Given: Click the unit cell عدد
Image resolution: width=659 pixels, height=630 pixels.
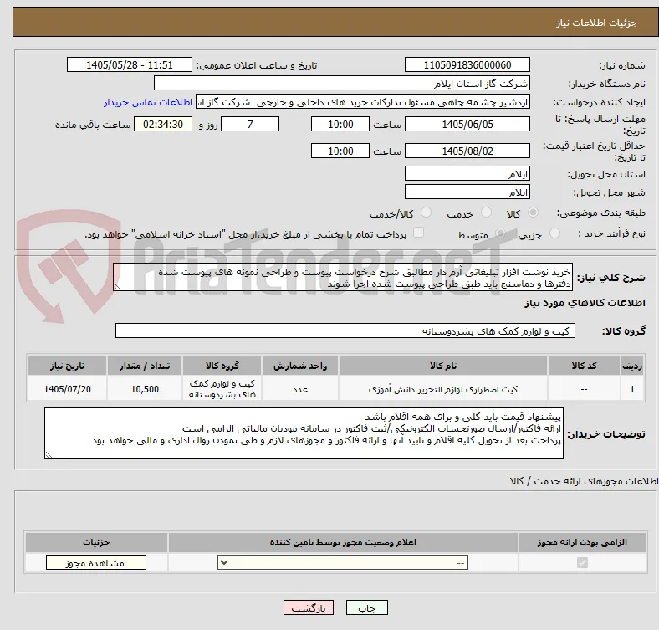Looking at the screenshot, I should [x=300, y=389].
